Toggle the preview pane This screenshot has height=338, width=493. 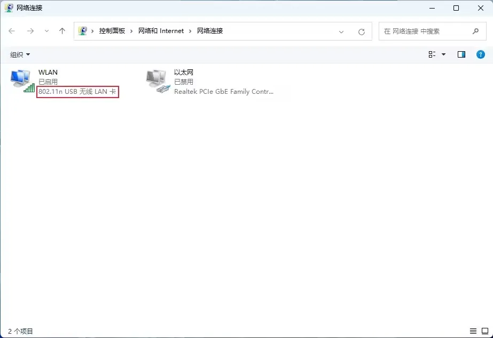click(x=461, y=54)
